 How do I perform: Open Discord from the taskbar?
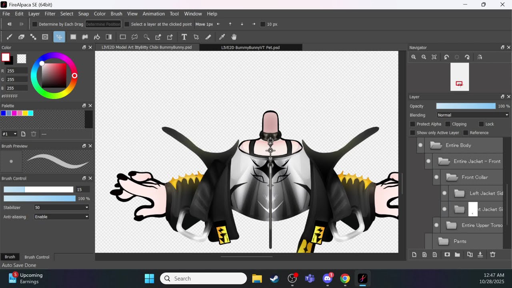coord(328,278)
